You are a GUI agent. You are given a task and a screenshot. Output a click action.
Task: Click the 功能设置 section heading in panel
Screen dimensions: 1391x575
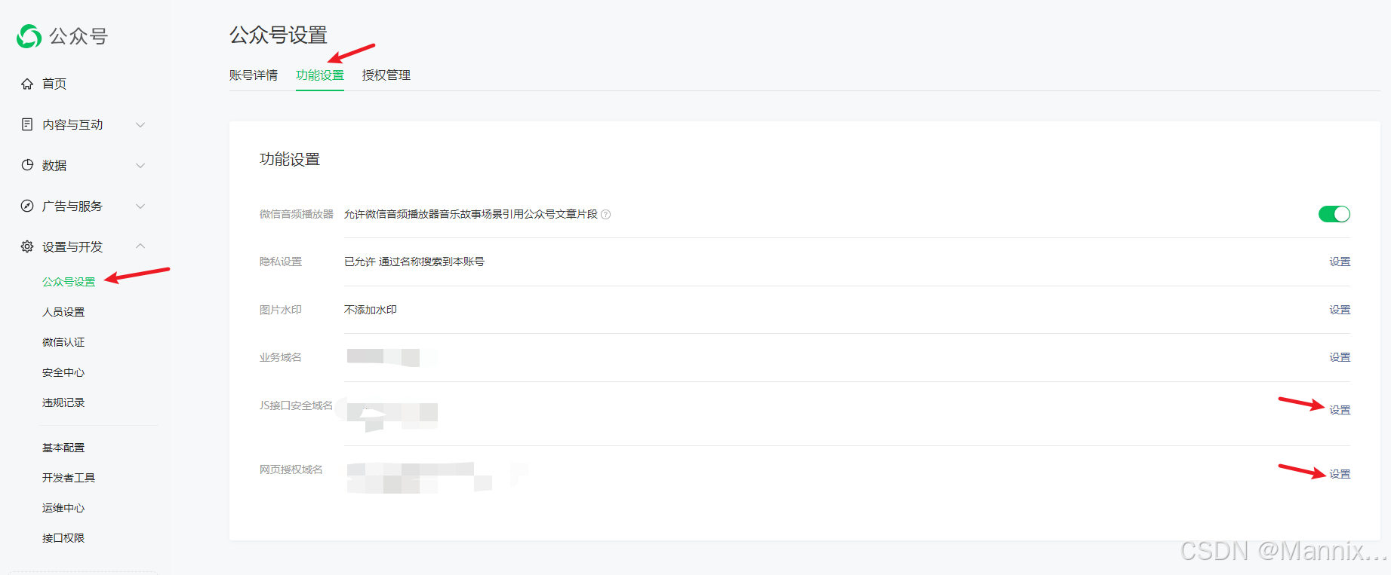tap(290, 159)
